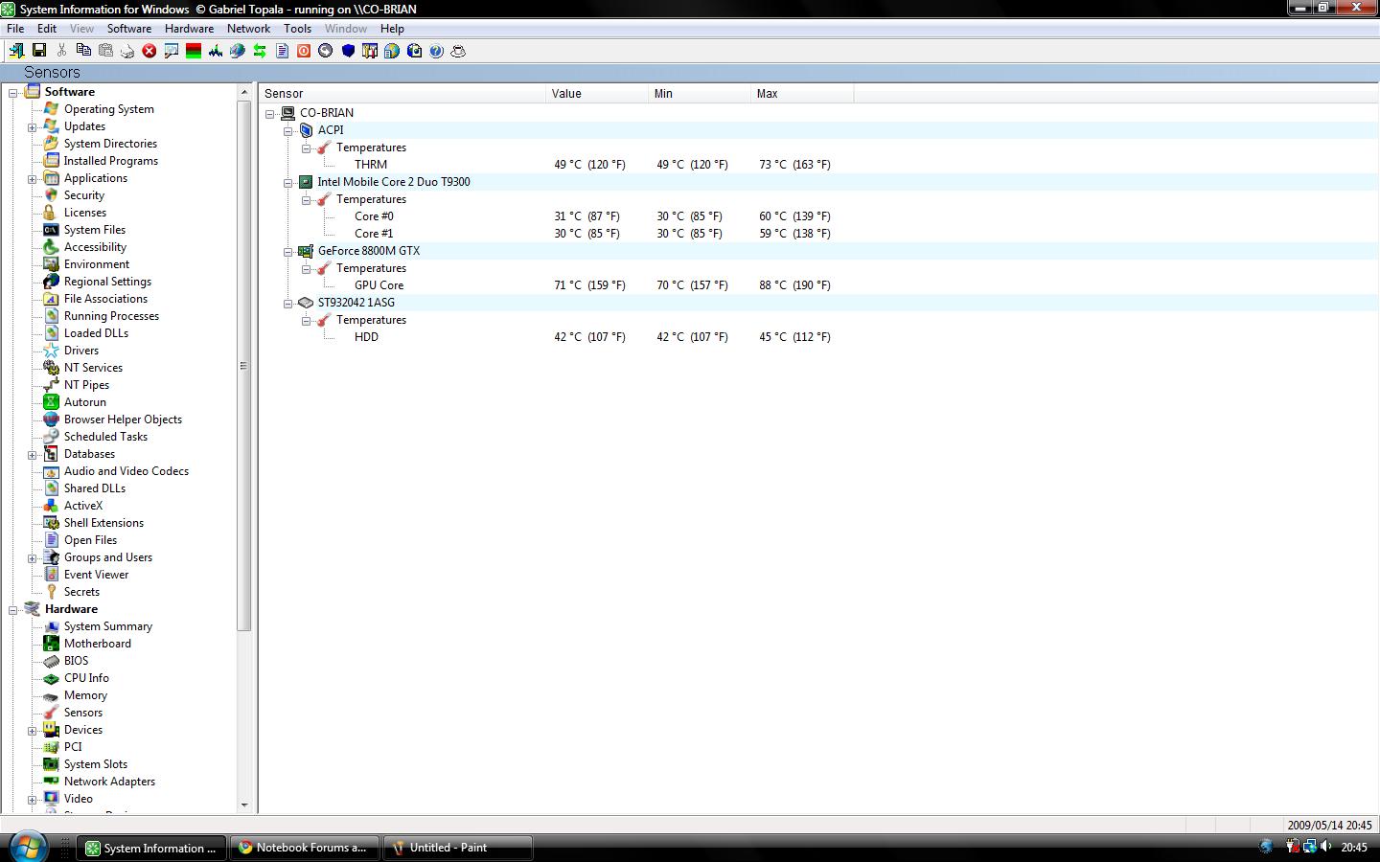Collapse the Intel Mobile Core 2 Duo group

(x=287, y=183)
